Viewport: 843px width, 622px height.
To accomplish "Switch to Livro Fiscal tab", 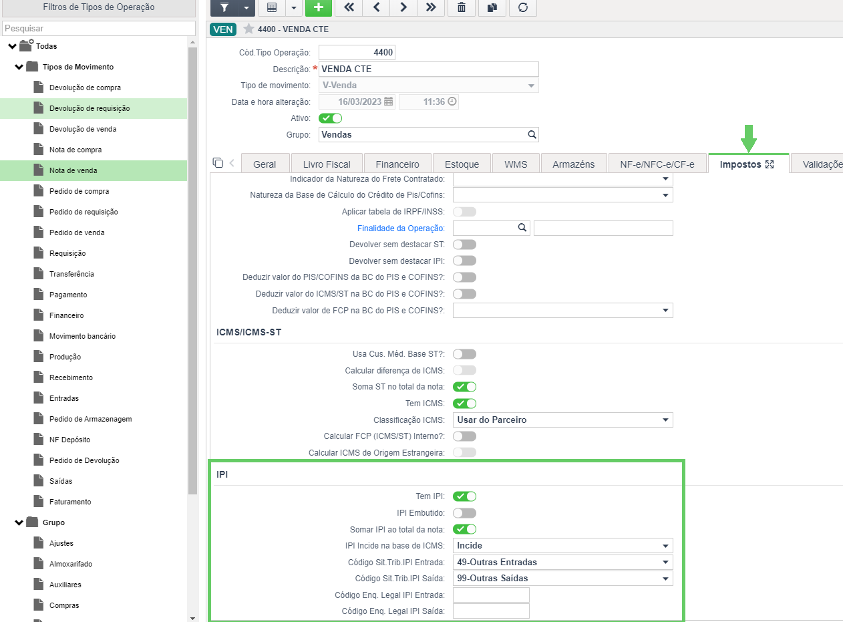I will coord(327,164).
